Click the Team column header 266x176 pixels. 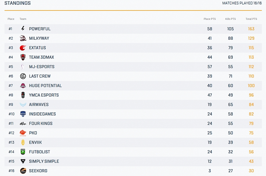pyautogui.click(x=23, y=19)
